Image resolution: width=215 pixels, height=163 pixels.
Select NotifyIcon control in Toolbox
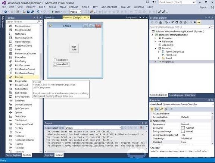tap(20, 34)
